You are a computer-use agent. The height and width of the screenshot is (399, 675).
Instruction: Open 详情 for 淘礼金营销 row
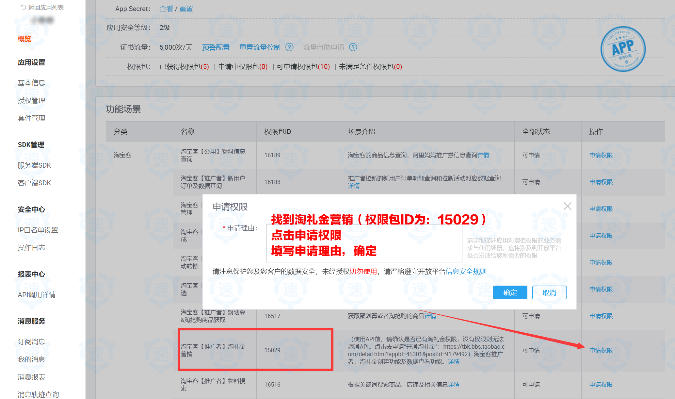pyautogui.click(x=454, y=362)
